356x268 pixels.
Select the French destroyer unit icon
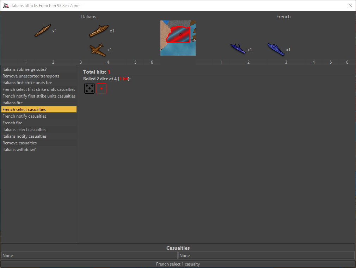tap(238, 49)
